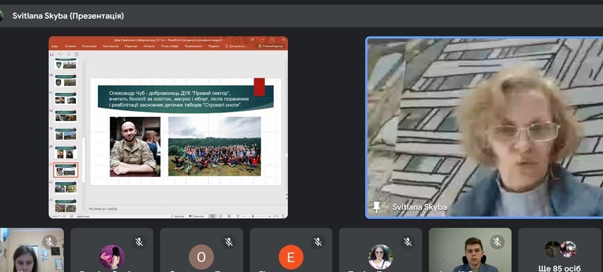Image resolution: width=603 pixels, height=272 pixels.
Task: Toggle the normal view button in status bar
Action: point(212,216)
